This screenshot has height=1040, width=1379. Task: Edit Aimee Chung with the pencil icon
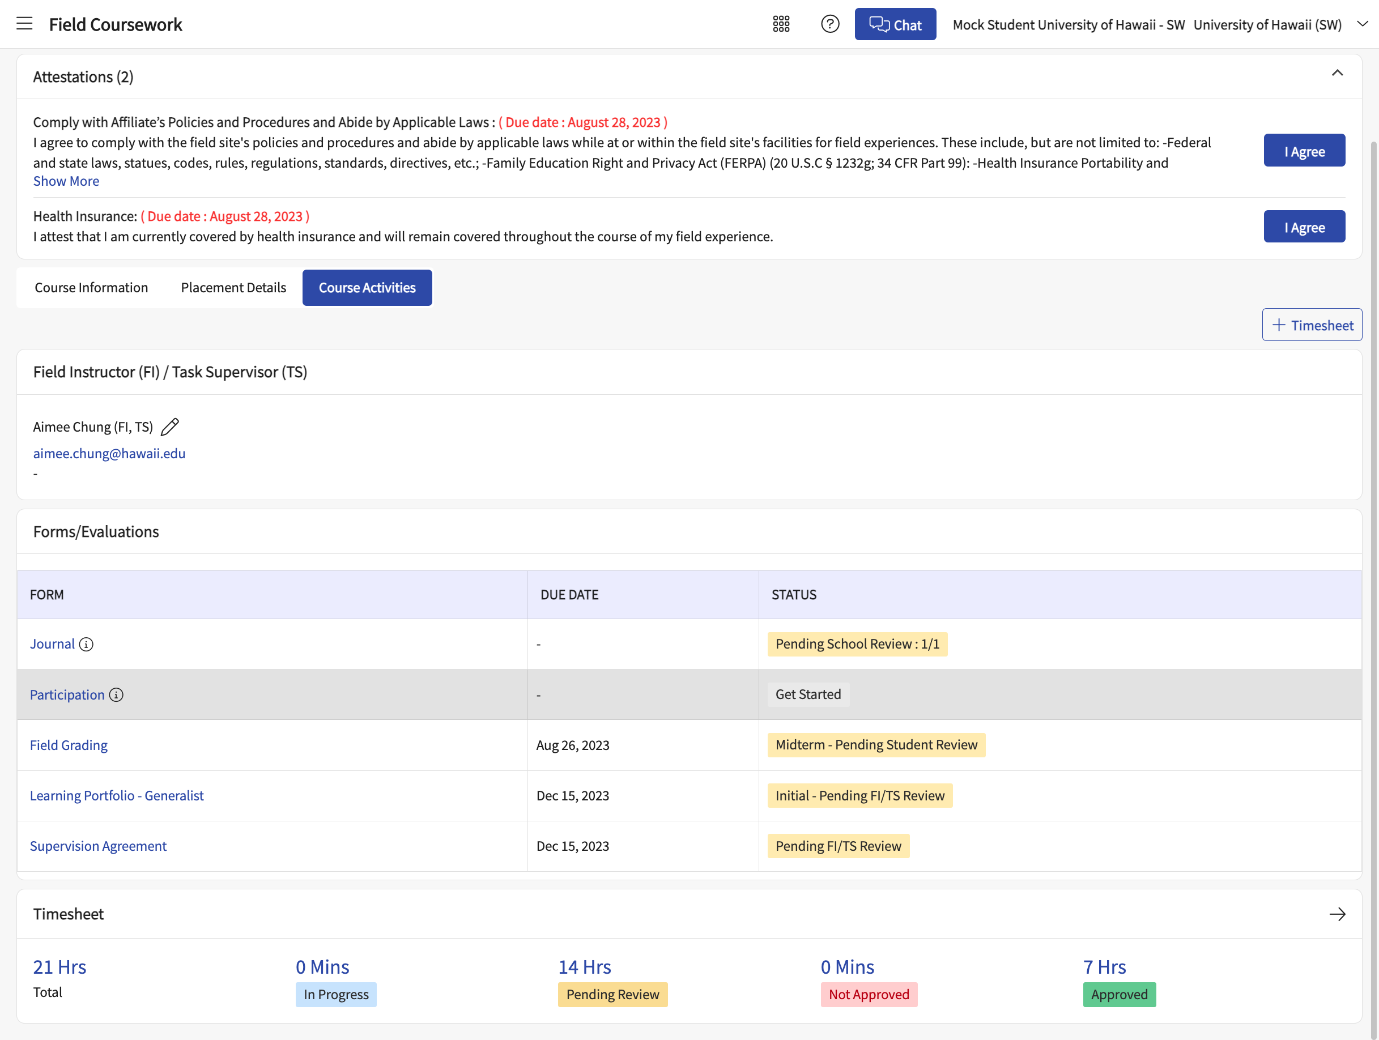coord(169,427)
